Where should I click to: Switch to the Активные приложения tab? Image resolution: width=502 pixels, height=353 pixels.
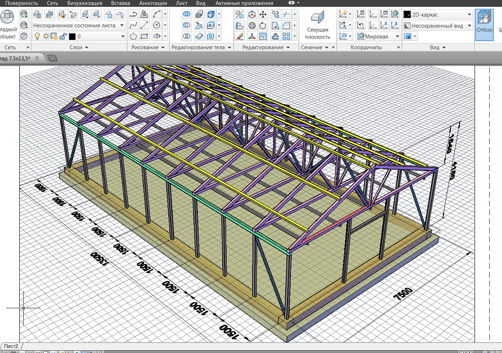coord(244,3)
